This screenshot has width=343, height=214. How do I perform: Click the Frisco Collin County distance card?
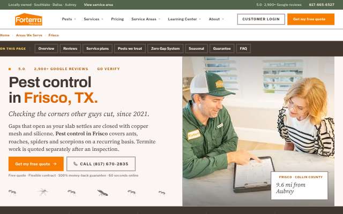[x=300, y=186]
